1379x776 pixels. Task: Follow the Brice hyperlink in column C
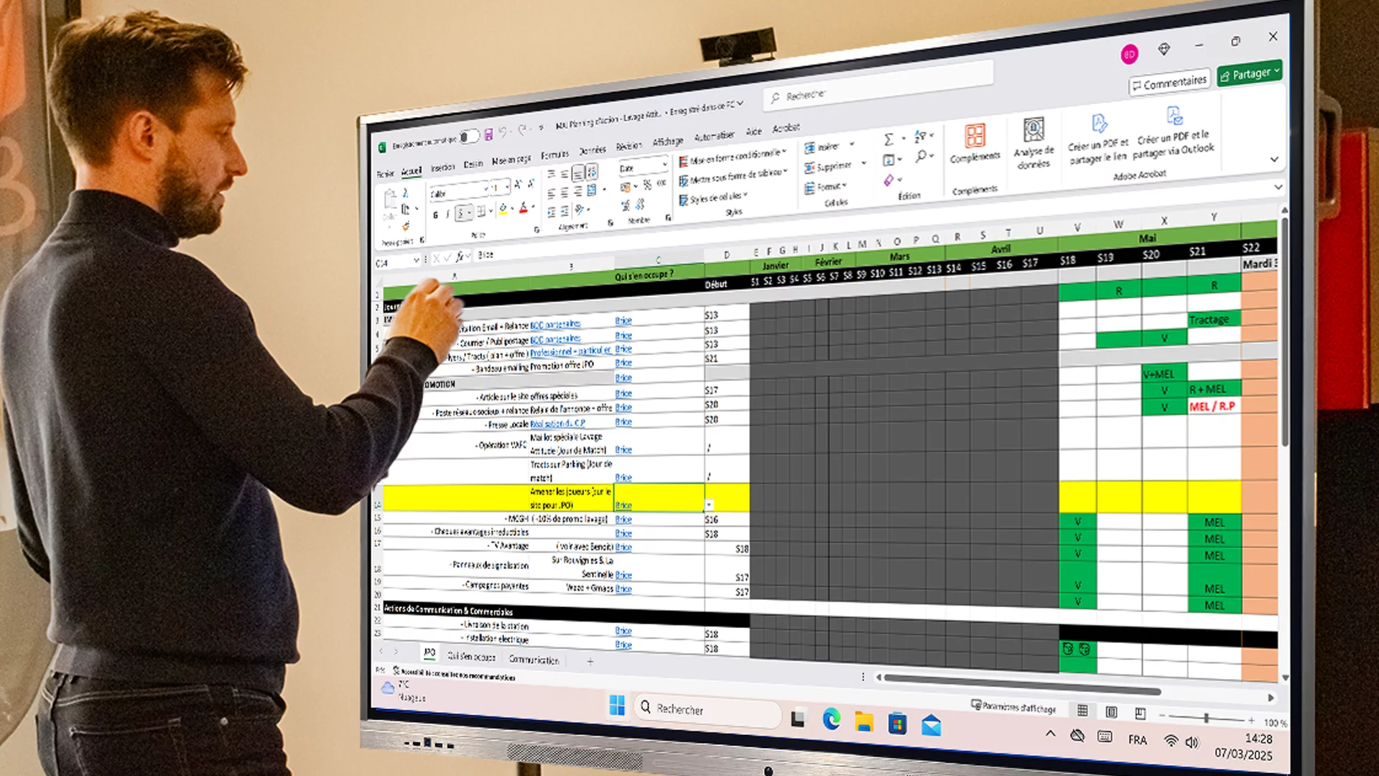[623, 320]
